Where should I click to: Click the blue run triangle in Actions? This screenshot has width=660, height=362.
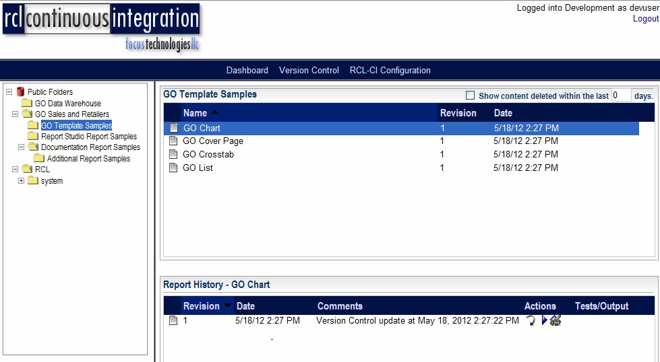544,320
